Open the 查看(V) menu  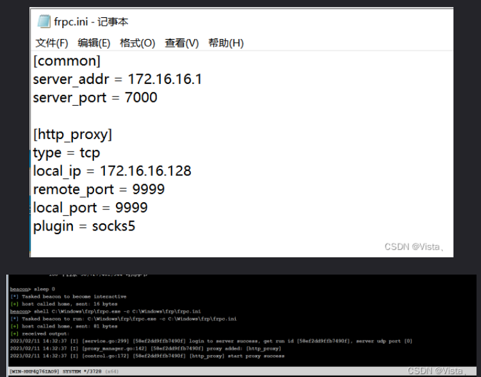[x=182, y=43]
